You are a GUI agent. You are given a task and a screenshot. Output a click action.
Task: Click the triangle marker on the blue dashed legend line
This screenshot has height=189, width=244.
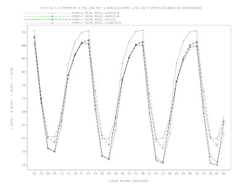coord(52,20)
